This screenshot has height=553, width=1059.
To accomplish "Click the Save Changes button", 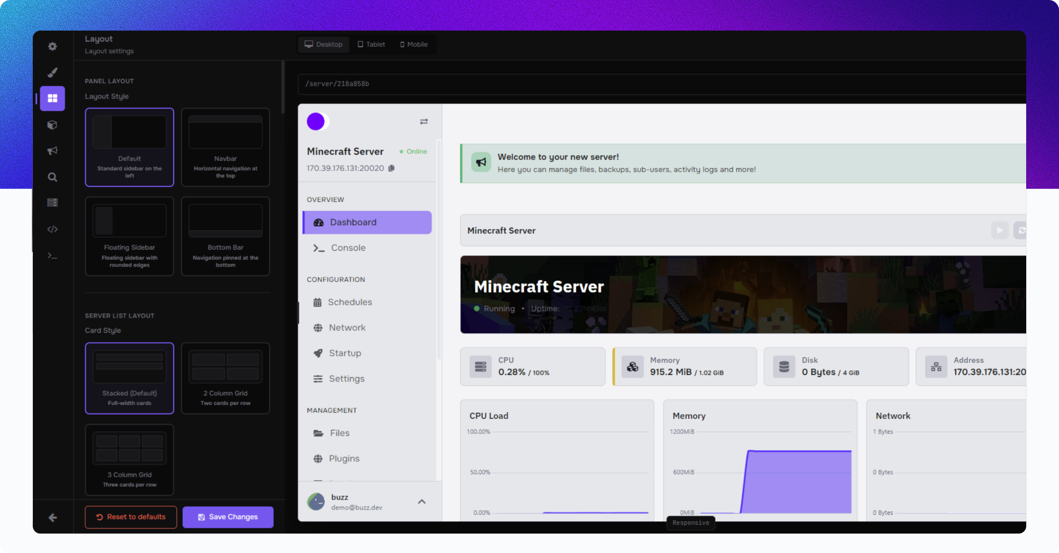I will pyautogui.click(x=228, y=517).
